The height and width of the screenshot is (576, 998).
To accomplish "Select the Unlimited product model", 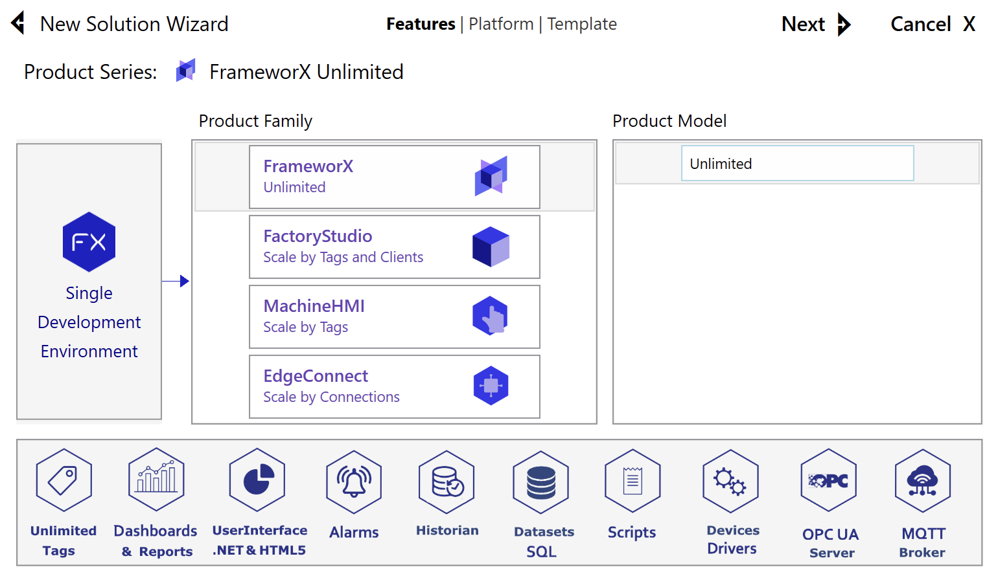I will [796, 164].
